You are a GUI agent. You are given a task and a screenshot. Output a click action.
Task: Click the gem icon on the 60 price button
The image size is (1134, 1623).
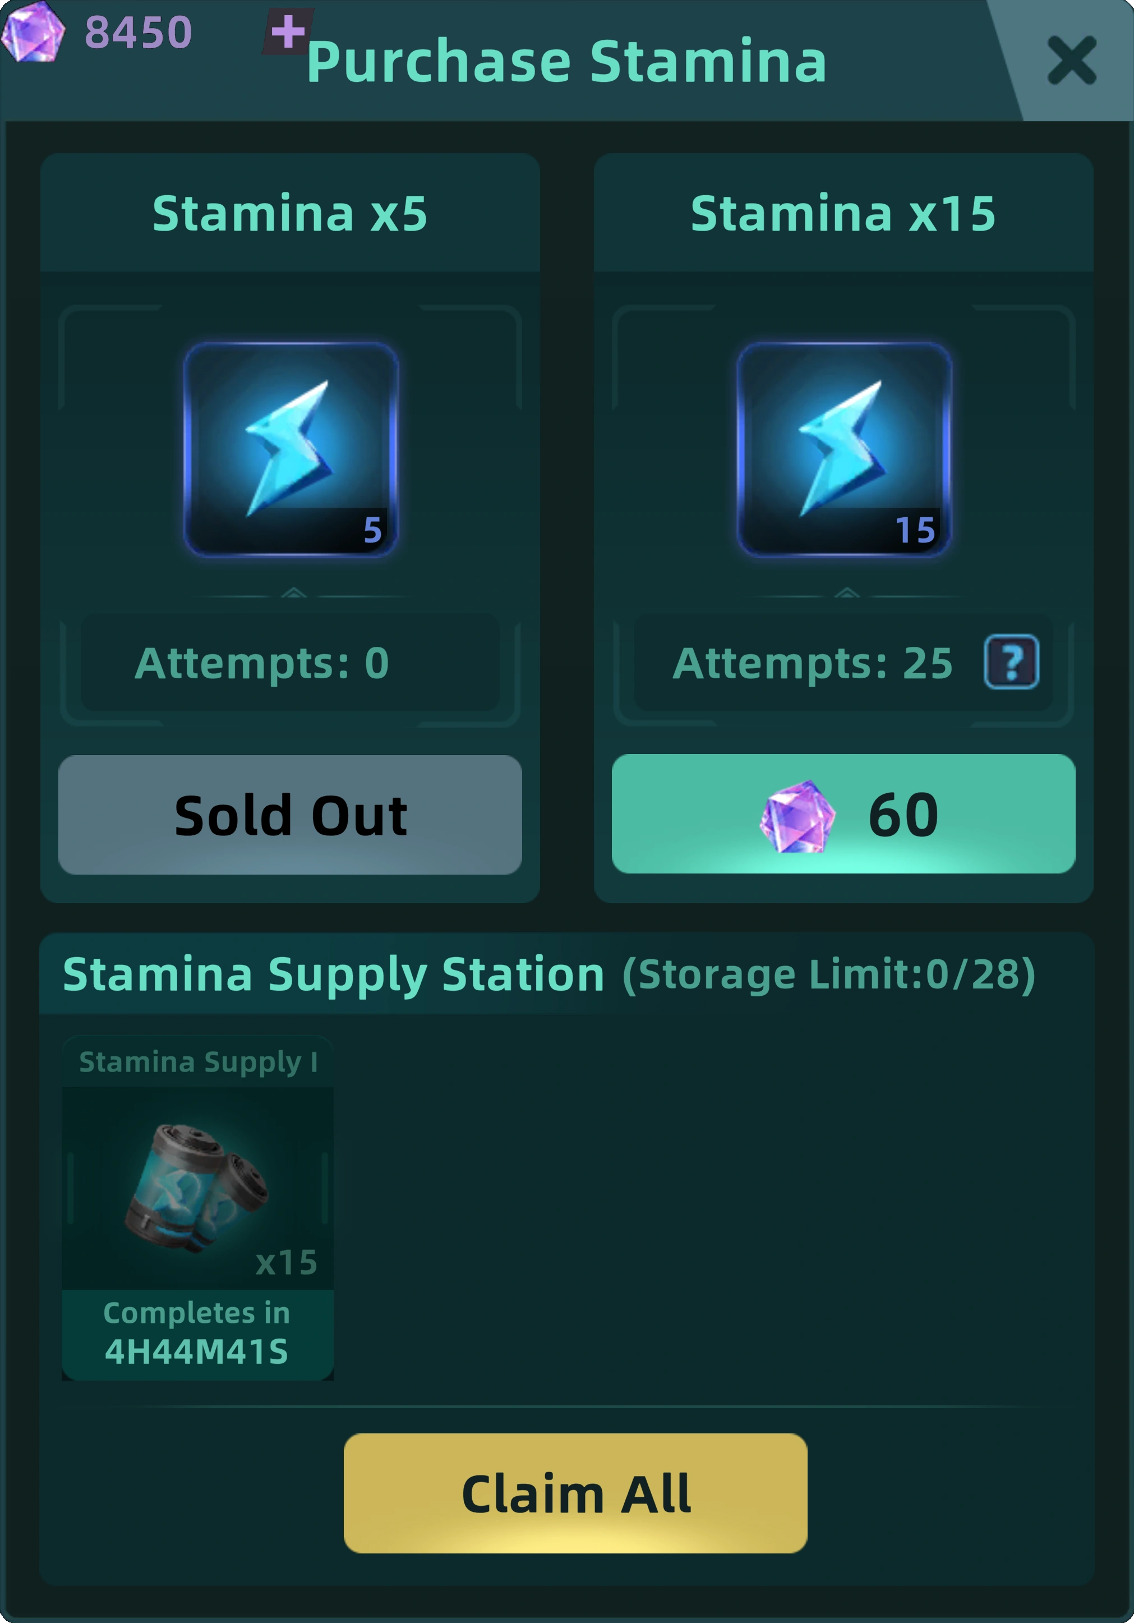797,816
